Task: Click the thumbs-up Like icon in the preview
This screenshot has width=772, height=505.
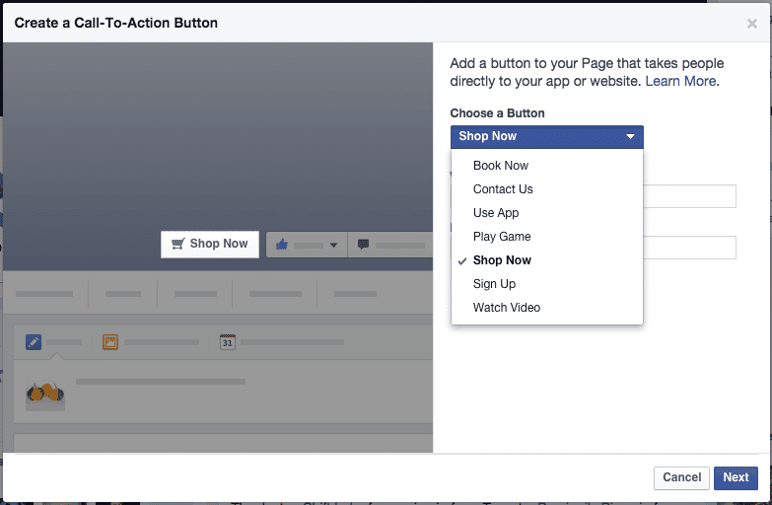Action: tap(282, 245)
